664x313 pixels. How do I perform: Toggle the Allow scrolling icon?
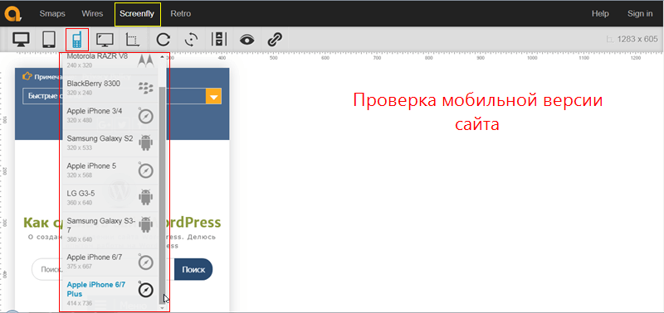point(219,40)
